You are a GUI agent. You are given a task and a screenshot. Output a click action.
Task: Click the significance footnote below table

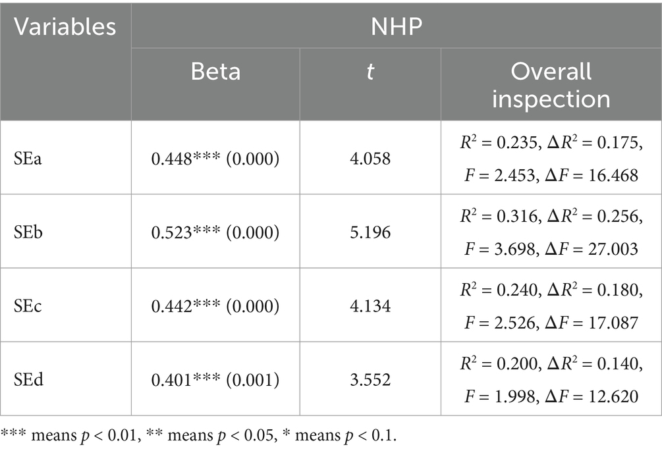(x=198, y=435)
